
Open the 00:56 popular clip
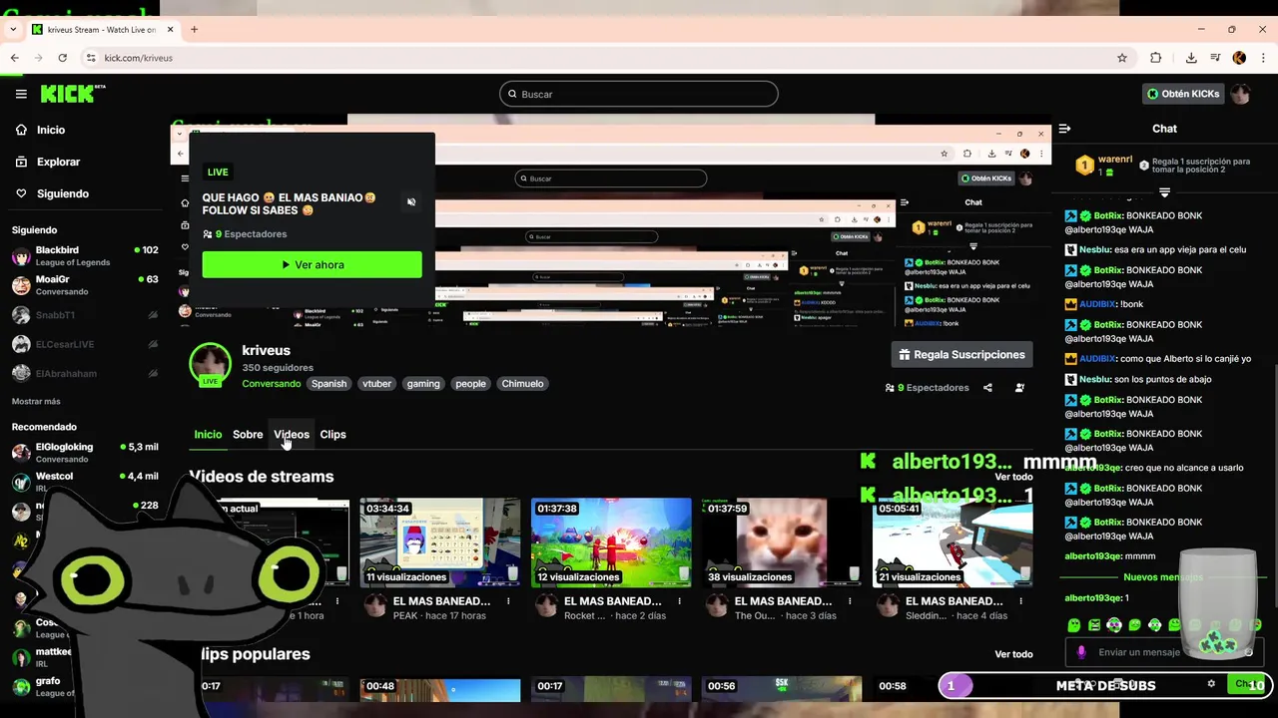[782, 690]
